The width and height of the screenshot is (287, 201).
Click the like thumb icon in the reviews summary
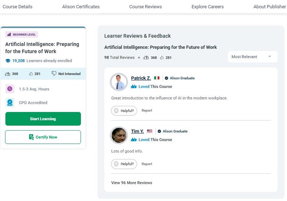162,58
